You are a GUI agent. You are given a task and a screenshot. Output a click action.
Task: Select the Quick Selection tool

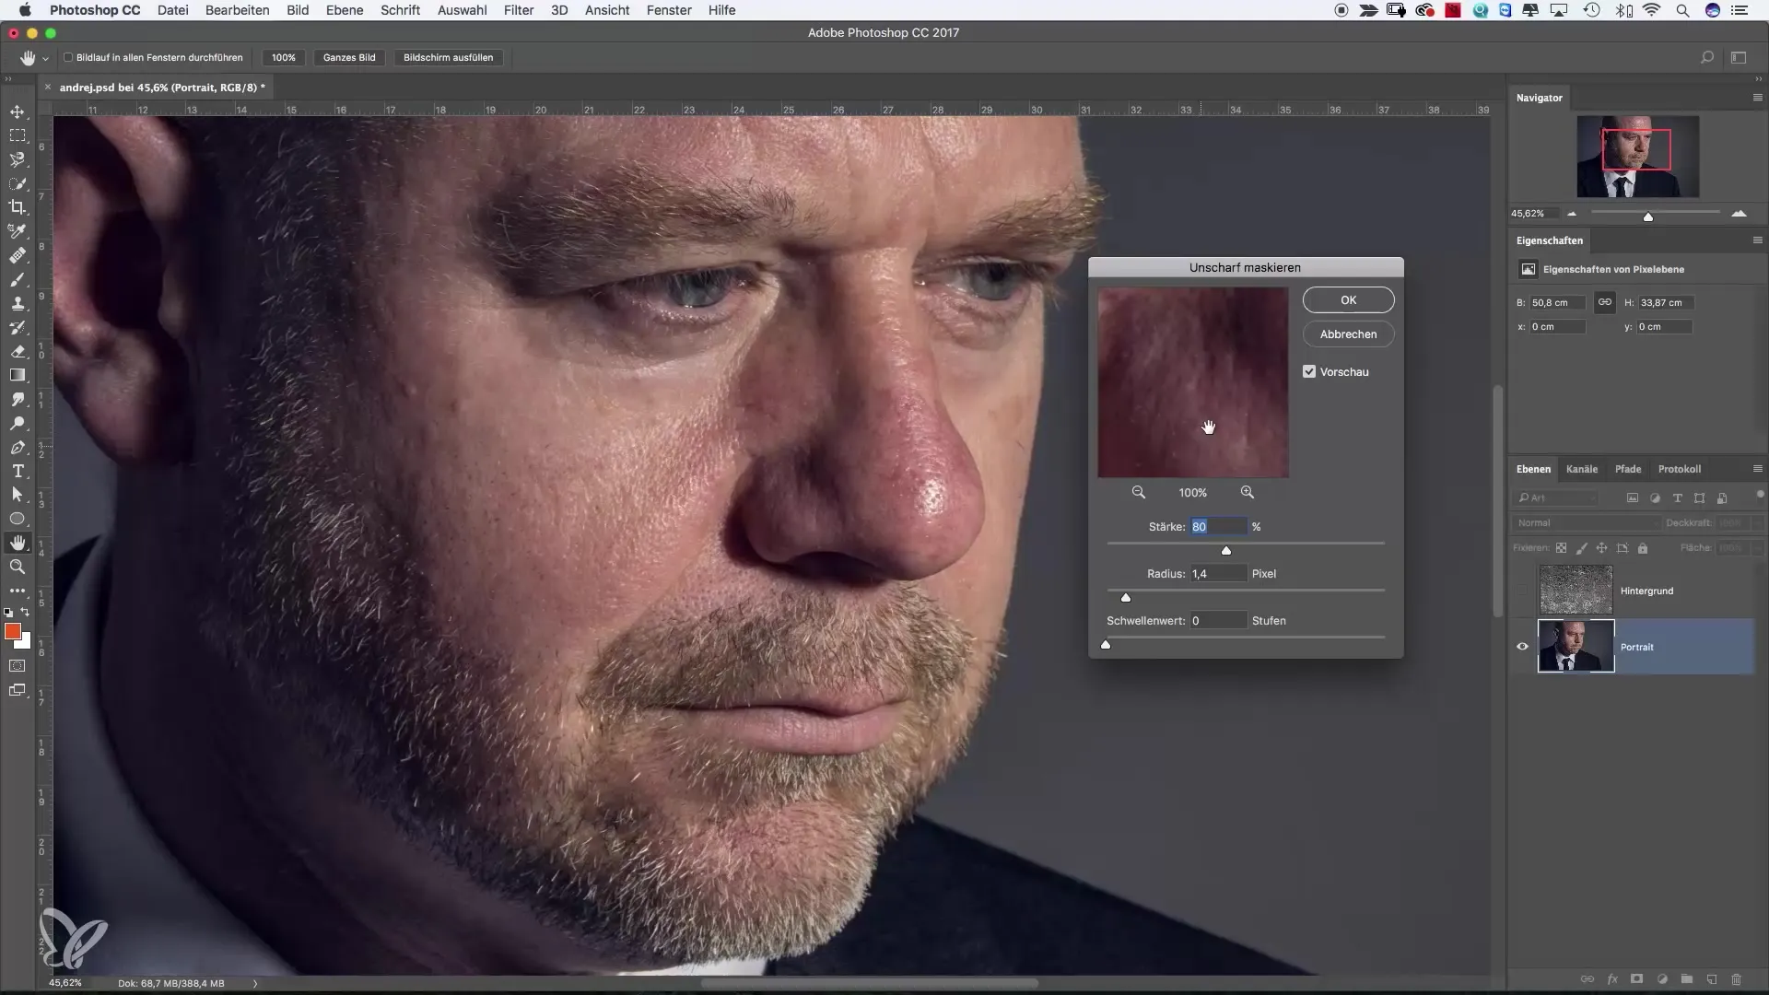click(18, 183)
